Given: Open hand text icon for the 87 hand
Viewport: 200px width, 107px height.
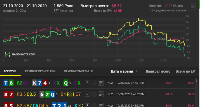Looking at the screenshot, I should pyautogui.click(x=101, y=94).
